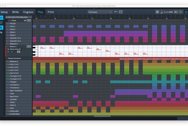Select the Trumpet 2 in E track

(19, 79)
